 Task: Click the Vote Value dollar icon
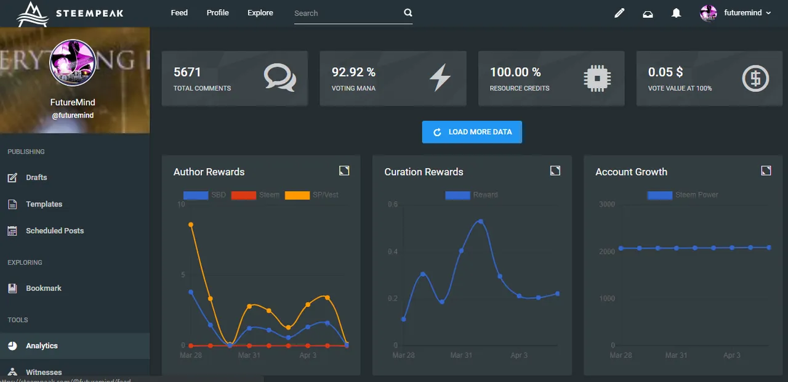pos(755,78)
